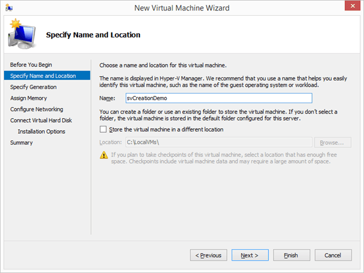
Task: Enable storing VM in a different location
Action: [103, 129]
